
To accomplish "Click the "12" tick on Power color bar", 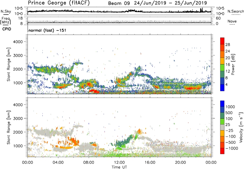I will click(x=228, y=71).
